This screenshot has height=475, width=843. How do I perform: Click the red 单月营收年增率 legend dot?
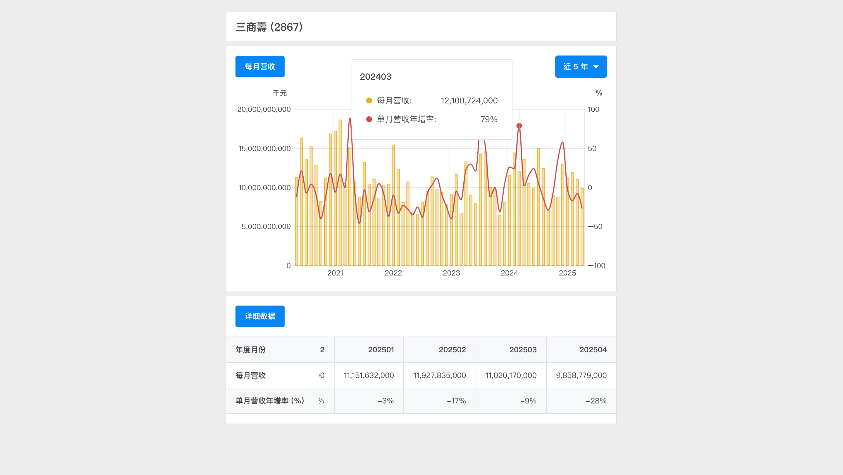pos(369,119)
